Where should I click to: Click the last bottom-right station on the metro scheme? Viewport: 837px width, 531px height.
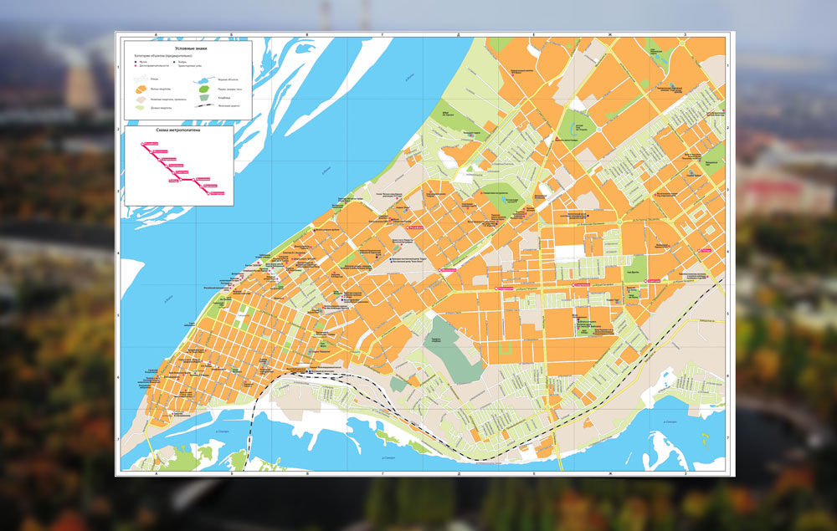coord(208,193)
